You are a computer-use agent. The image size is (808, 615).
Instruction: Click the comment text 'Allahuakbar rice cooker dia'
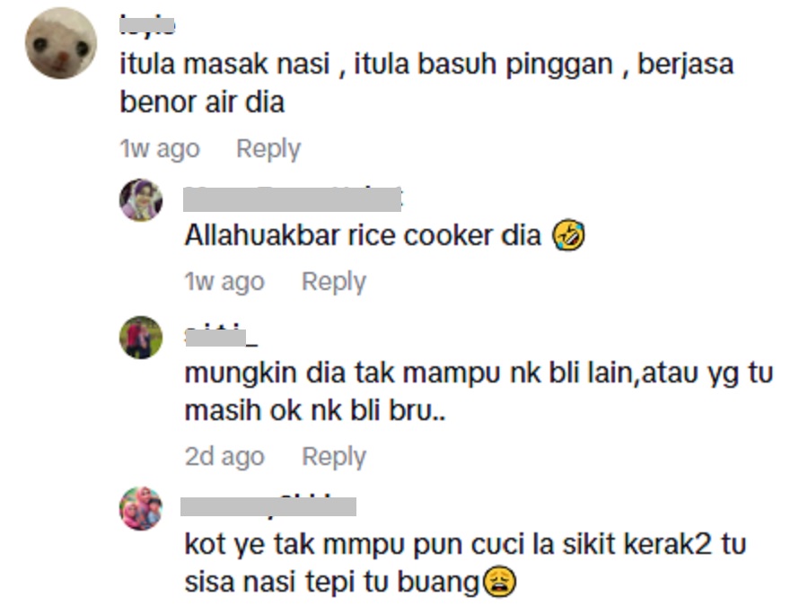363,235
